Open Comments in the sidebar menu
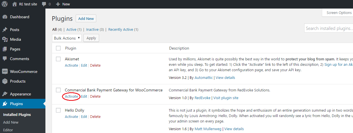Viewport: 353px width, 133px height. (x=19, y=59)
